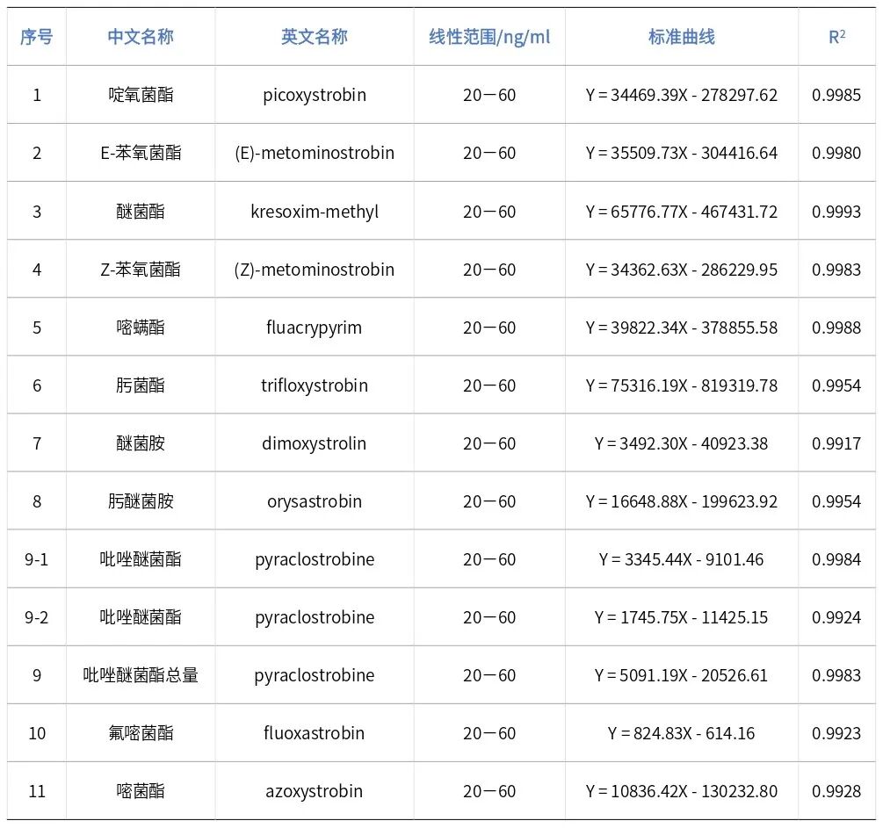Click the fluoxastrobin cell in row 10
Screen dimensions: 883x828
[x=314, y=732]
